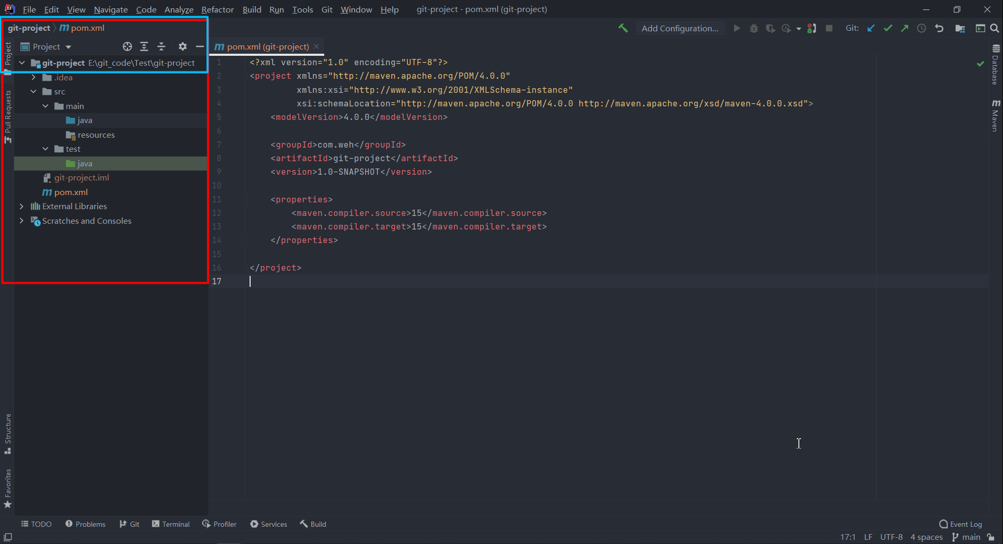Click Add Configuration button
Screen dimensions: 1003x544
click(680, 28)
